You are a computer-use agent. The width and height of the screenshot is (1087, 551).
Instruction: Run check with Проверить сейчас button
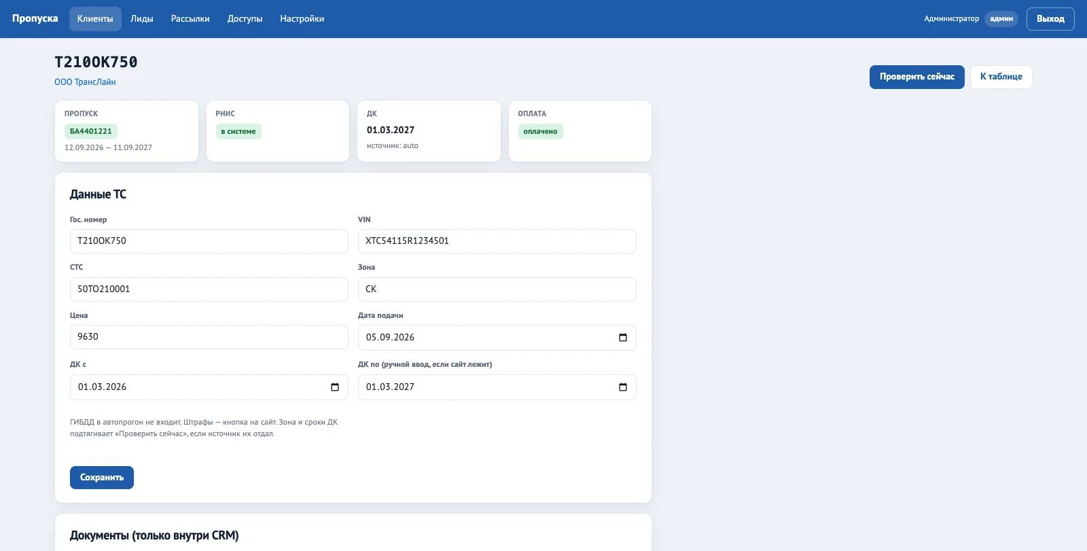click(917, 77)
